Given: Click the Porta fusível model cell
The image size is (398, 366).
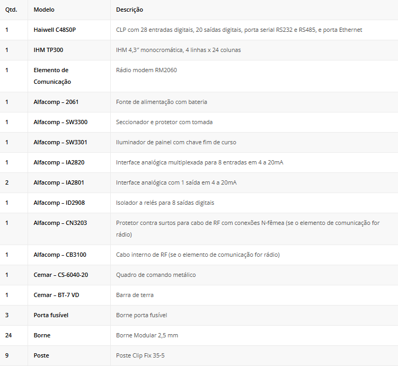Looking at the screenshot, I should pos(51,315).
